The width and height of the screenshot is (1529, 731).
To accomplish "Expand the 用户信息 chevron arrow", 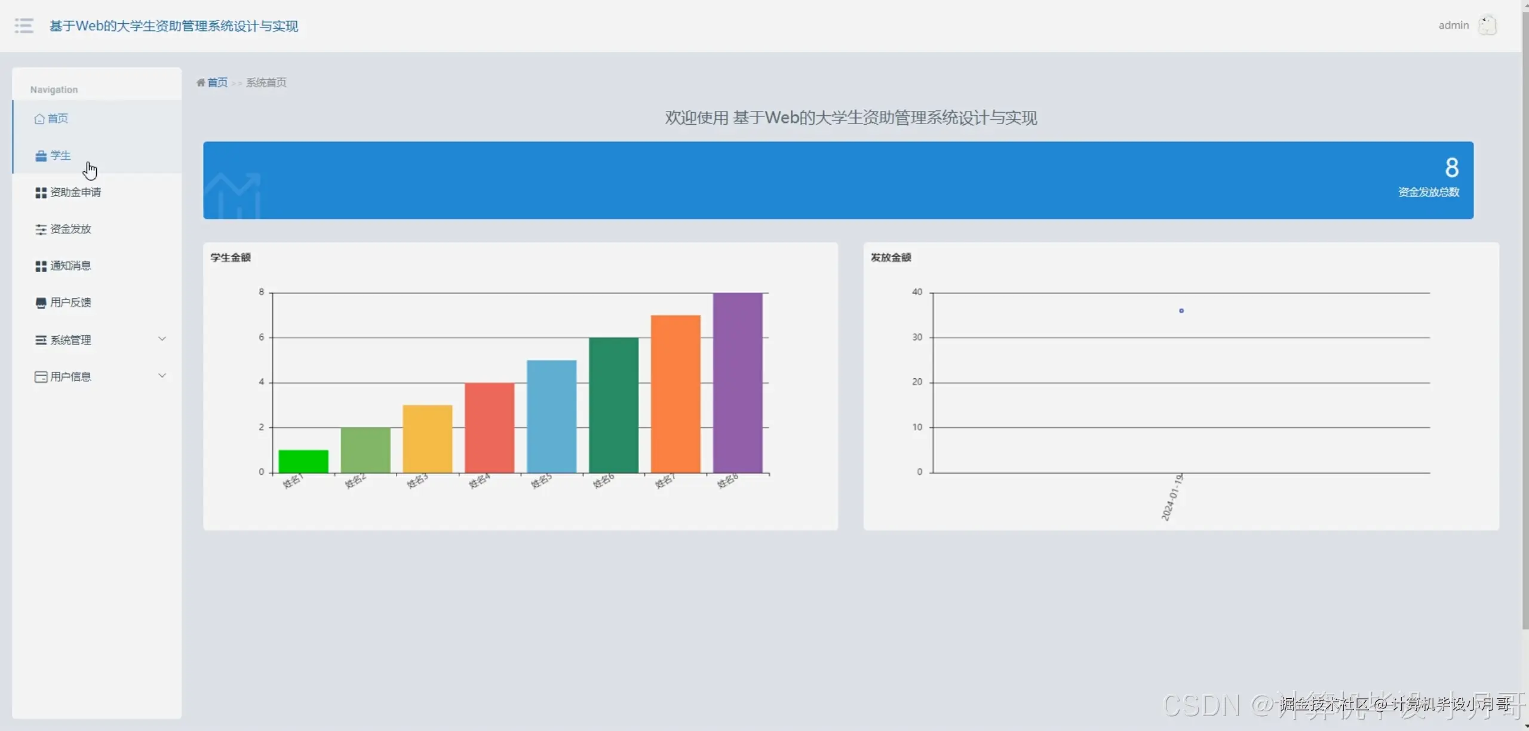I will point(162,376).
